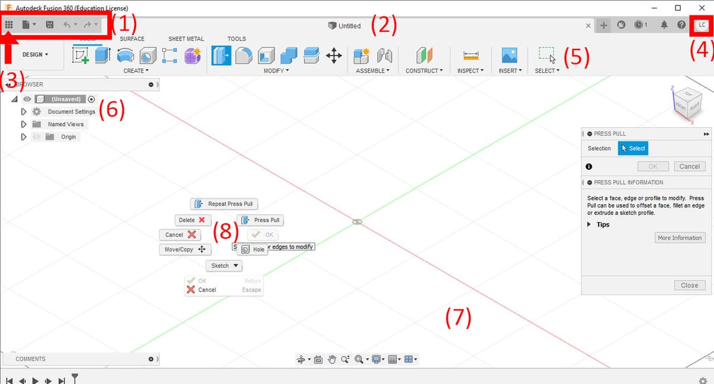Screen dimensions: 714x384
Task: Click the Pan hand icon in the navigation bar
Action: (x=332, y=359)
